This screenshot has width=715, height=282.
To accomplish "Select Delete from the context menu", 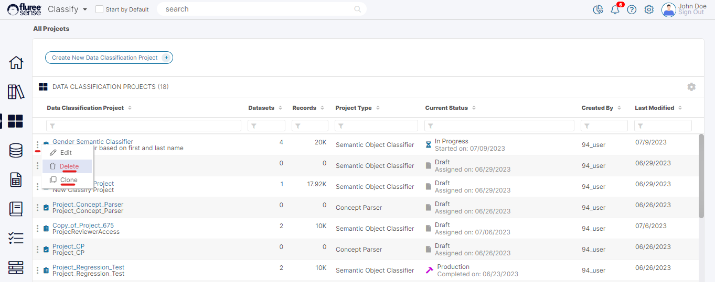I will [69, 166].
